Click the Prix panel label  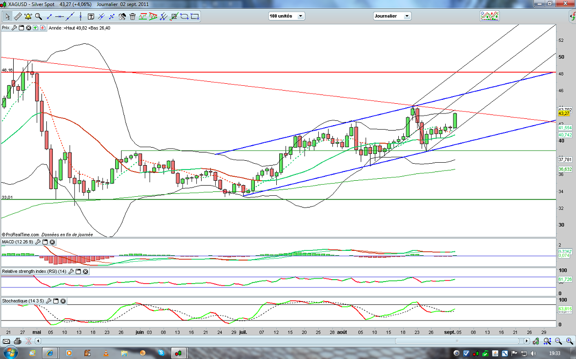pos(5,28)
